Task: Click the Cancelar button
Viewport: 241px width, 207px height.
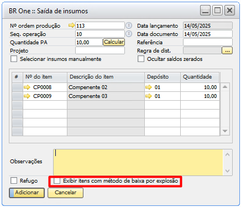Action: 66,193
